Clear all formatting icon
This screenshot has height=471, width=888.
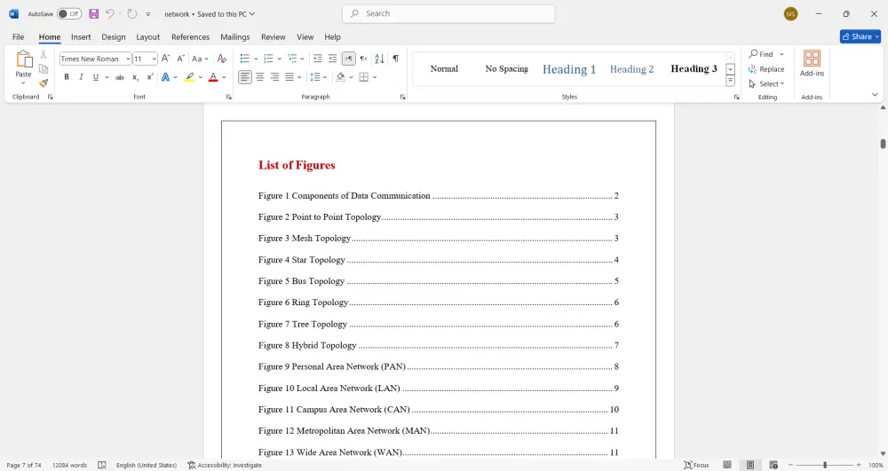click(222, 59)
